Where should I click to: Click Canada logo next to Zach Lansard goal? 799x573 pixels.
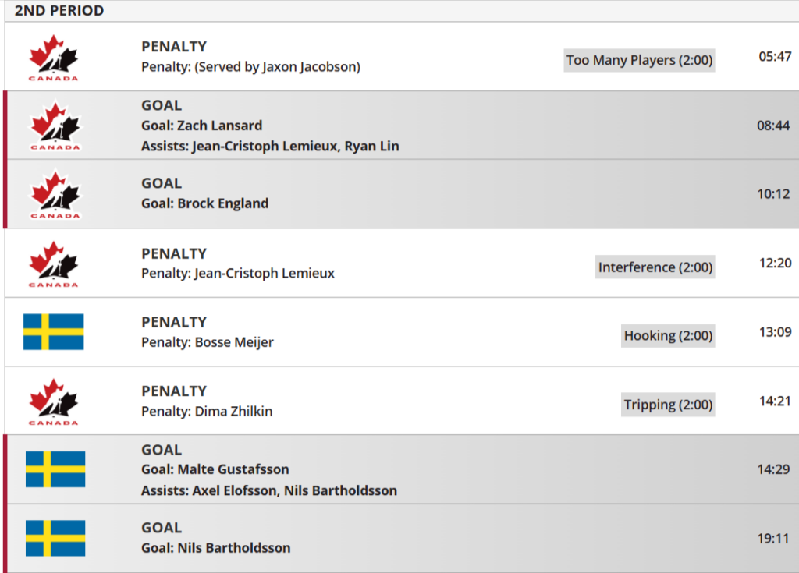coord(55,126)
